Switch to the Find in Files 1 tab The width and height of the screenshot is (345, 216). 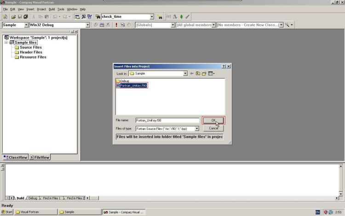pyautogui.click(x=52, y=198)
